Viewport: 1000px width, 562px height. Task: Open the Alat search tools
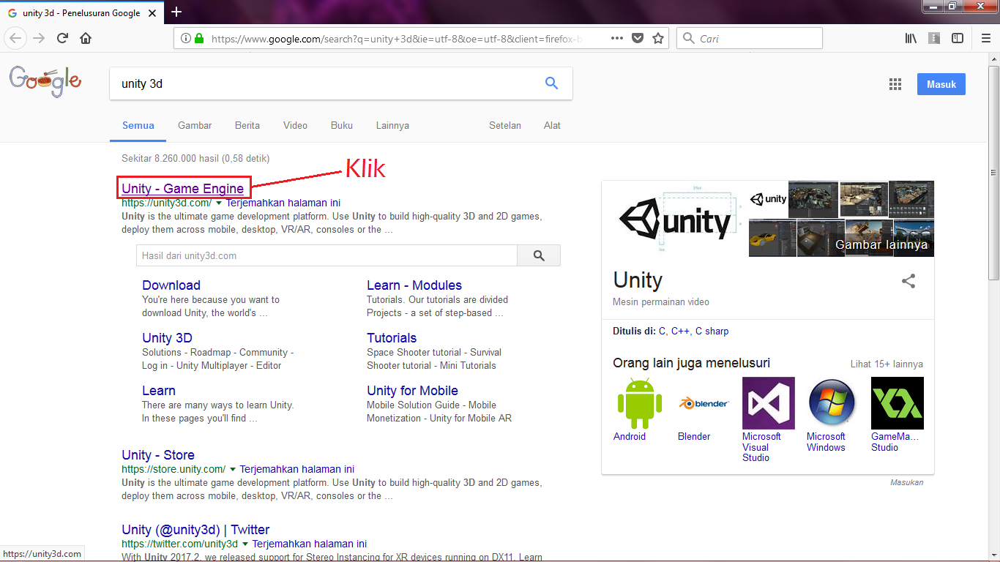pyautogui.click(x=552, y=125)
